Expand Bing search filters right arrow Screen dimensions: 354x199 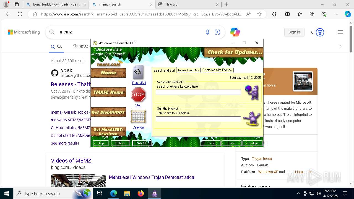tap(340, 46)
